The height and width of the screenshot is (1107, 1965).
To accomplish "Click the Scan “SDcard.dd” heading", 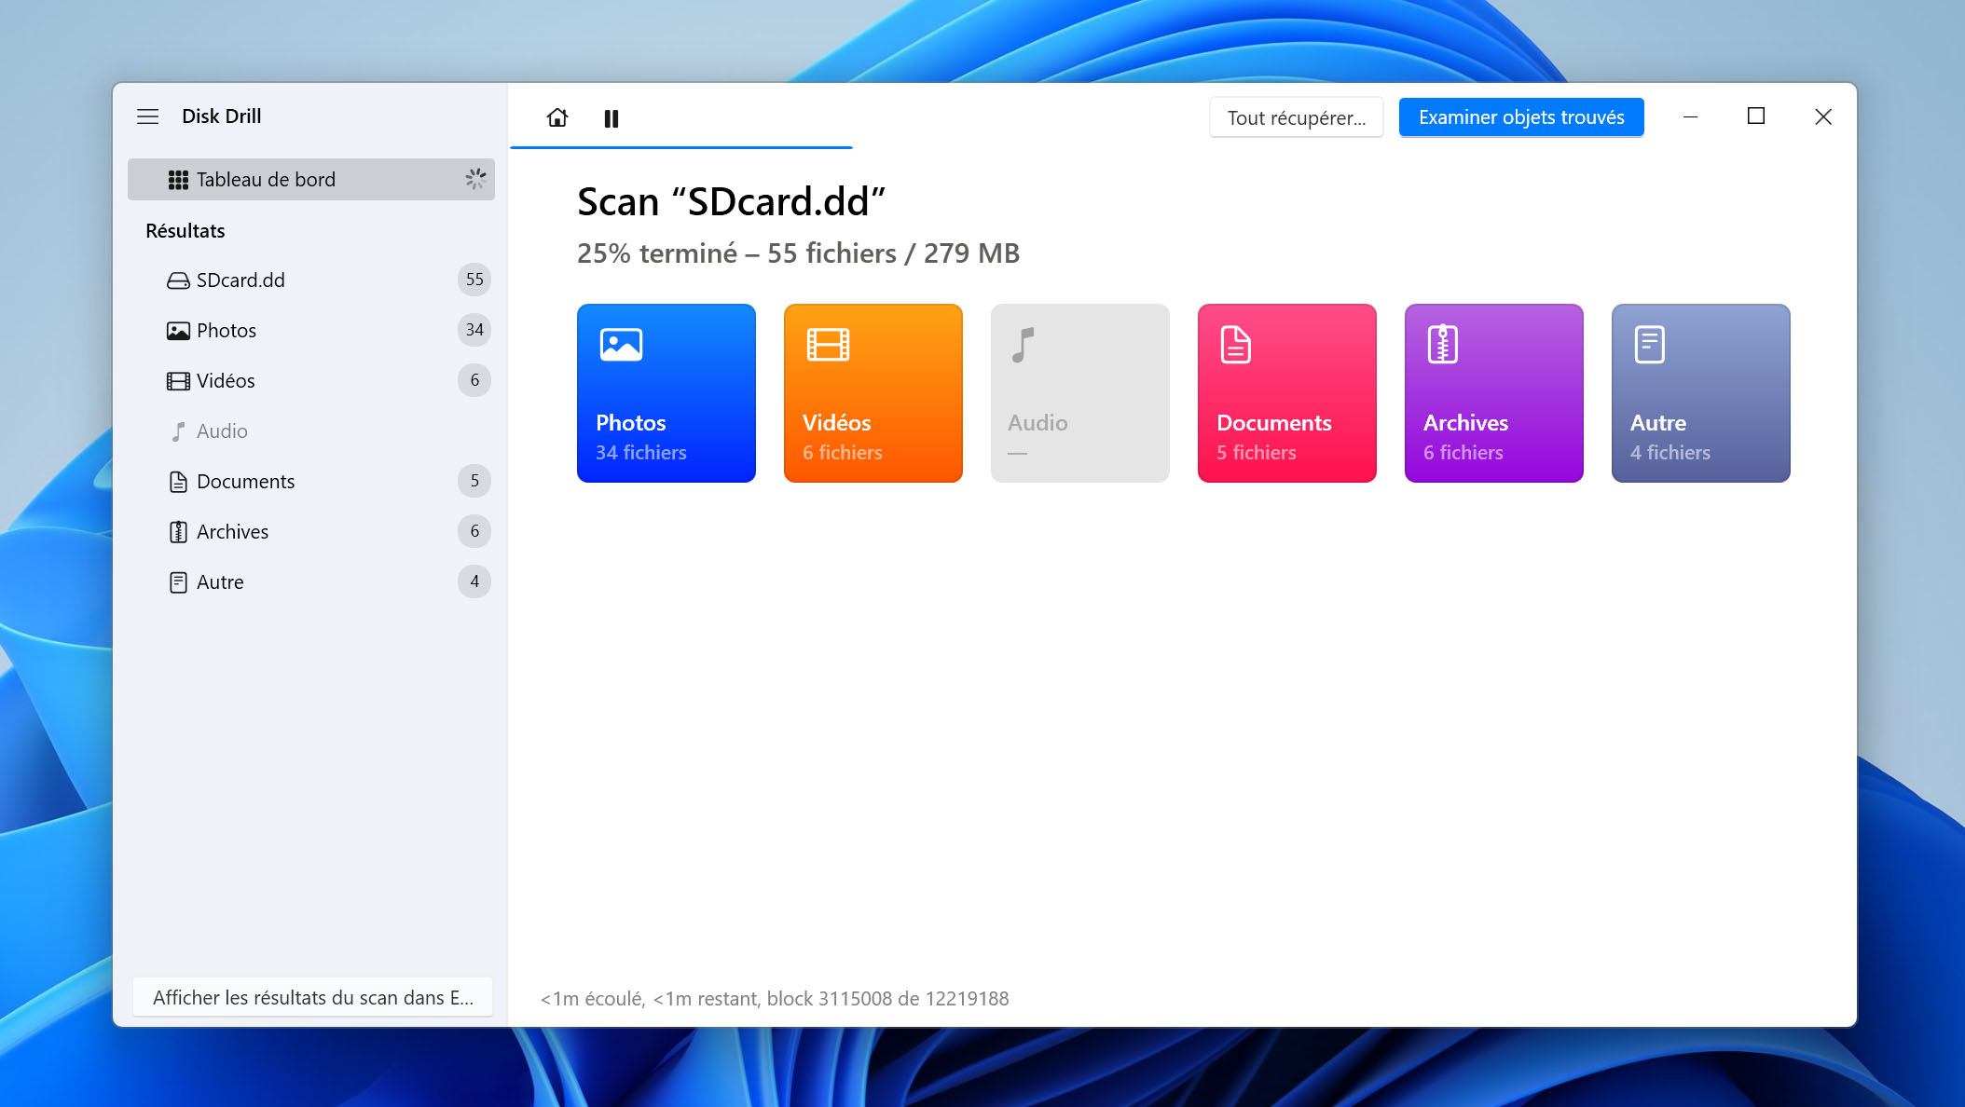I will [x=731, y=201].
